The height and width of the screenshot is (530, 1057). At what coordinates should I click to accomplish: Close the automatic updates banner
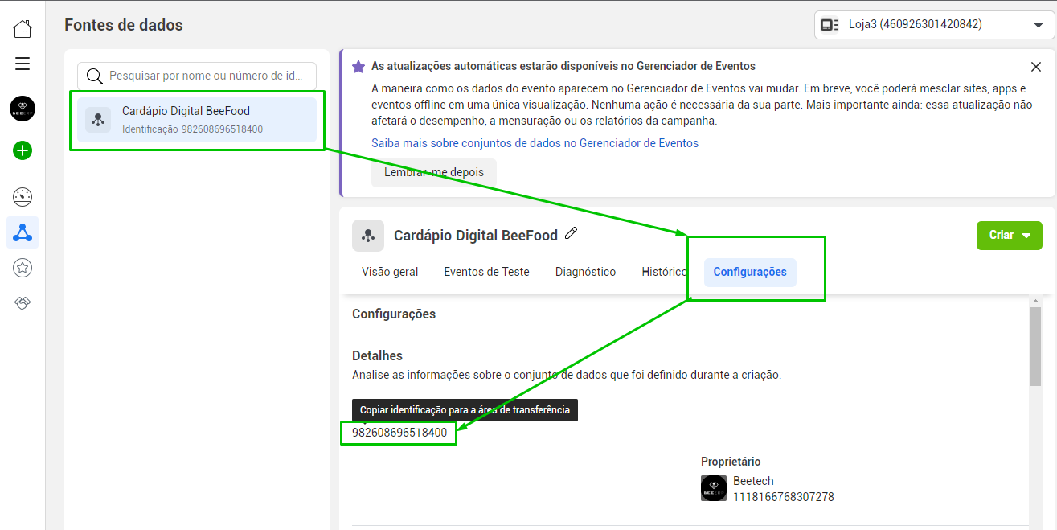pyautogui.click(x=1036, y=67)
